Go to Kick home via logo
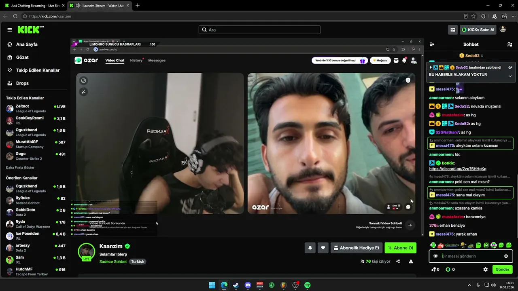This screenshot has height=291, width=518. pyautogui.click(x=30, y=30)
